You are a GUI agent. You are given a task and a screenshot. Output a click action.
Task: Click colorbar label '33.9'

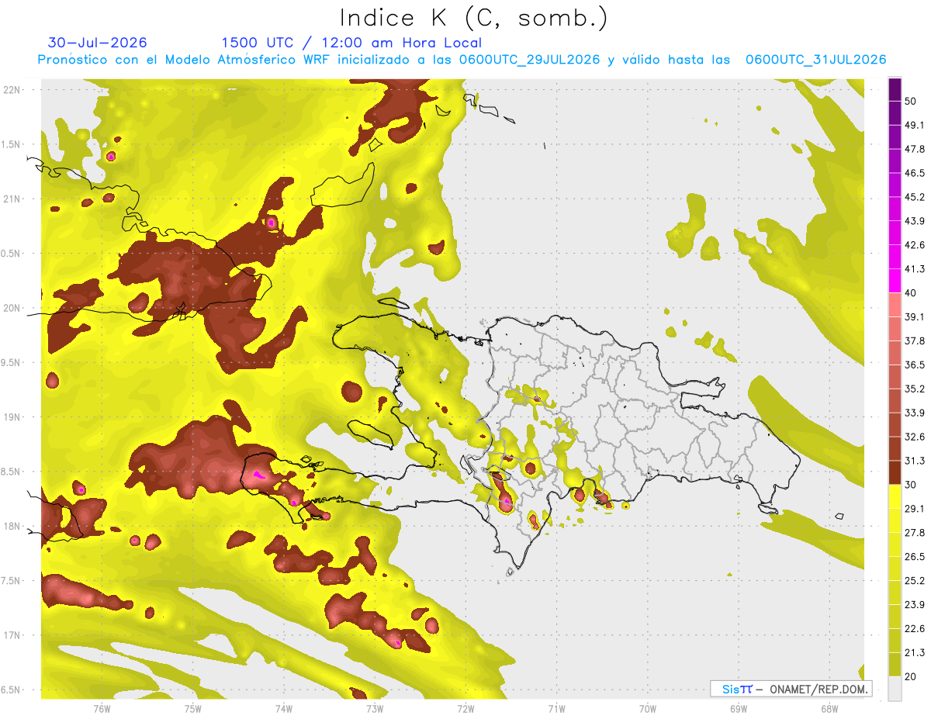[915, 413]
